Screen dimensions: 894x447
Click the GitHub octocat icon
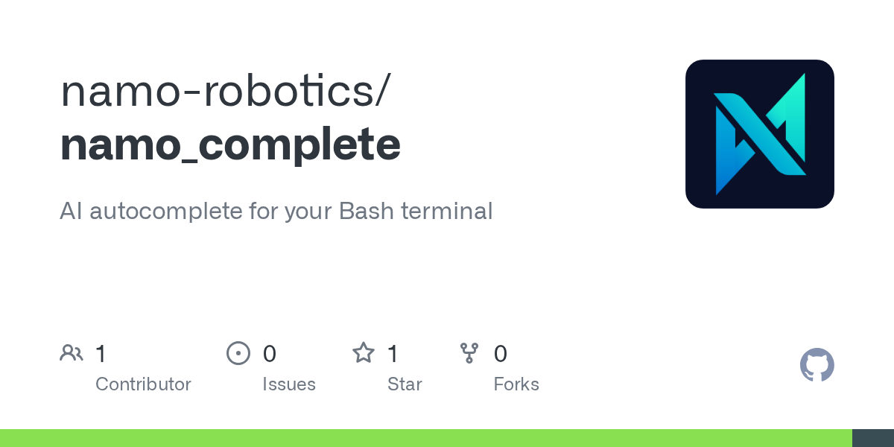817,365
